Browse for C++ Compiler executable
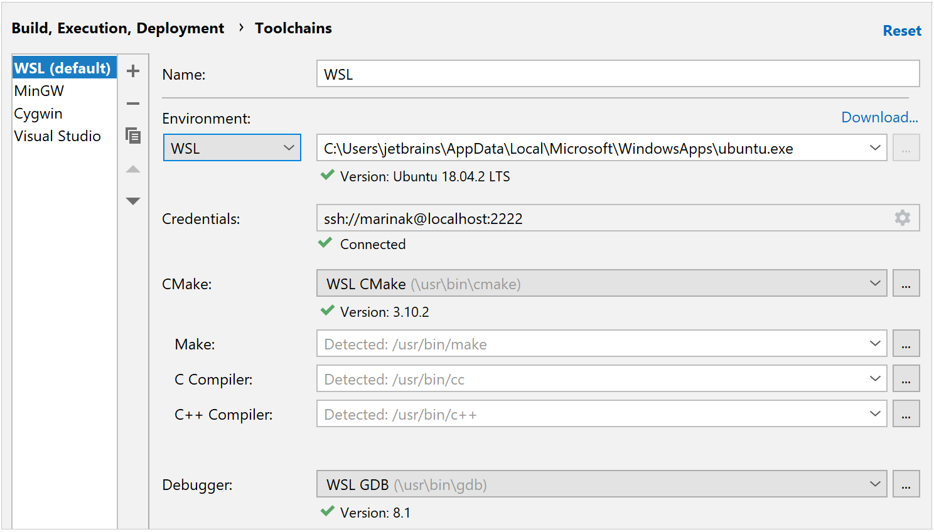This screenshot has width=934, height=532. 906,414
